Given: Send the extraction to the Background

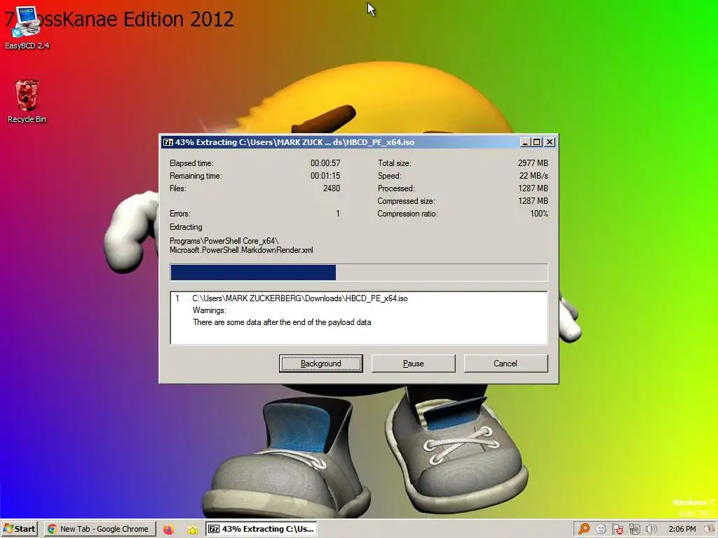Looking at the screenshot, I should [320, 364].
